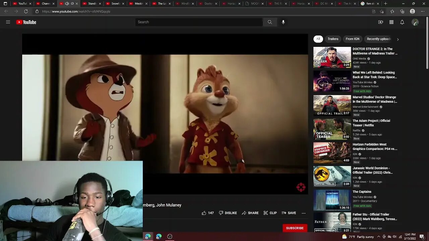Open the browser Favorites star icon
429x241 pixels.
pos(392,11)
